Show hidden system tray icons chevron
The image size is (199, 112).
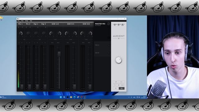[129, 97]
